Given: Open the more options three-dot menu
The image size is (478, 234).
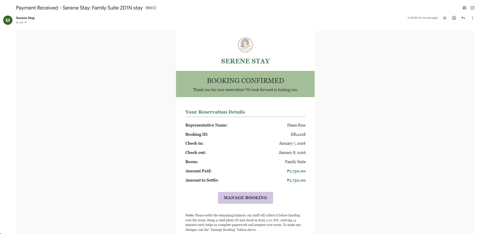Looking at the screenshot, I should point(473,18).
